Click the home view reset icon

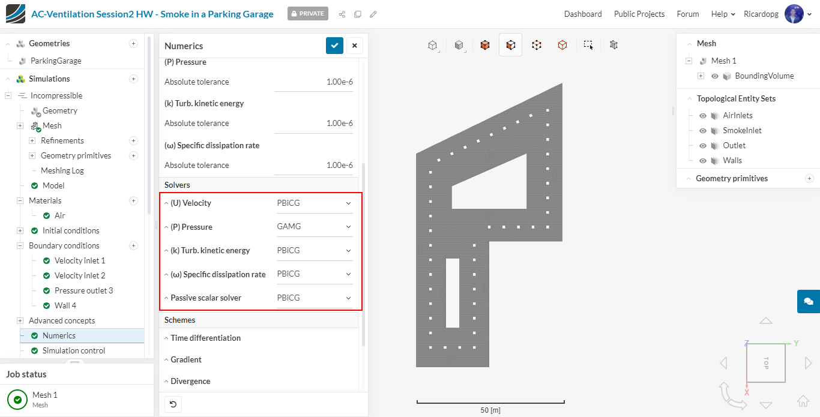803,401
